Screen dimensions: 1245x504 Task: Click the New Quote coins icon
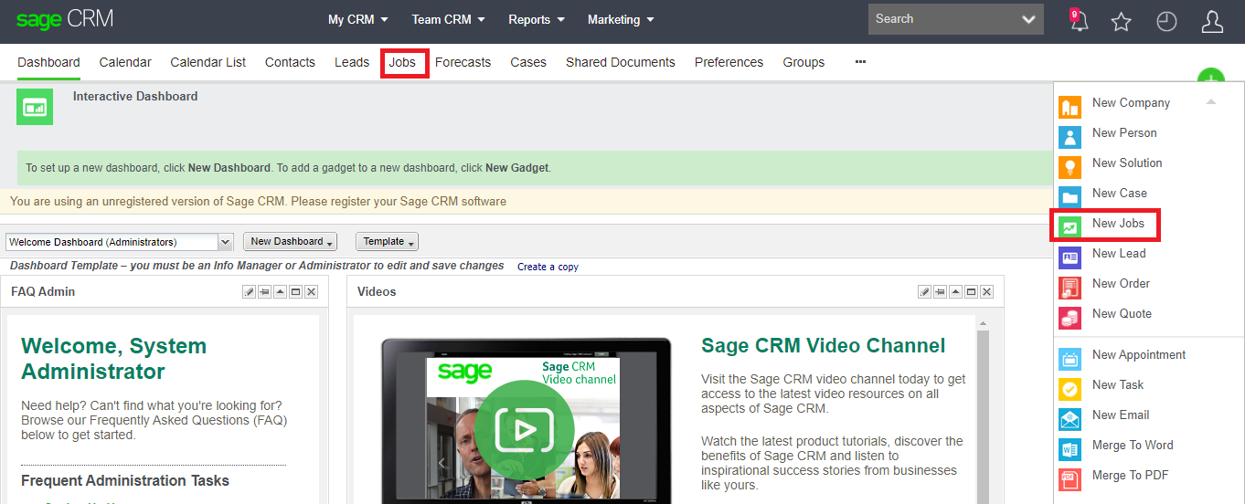coord(1069,319)
